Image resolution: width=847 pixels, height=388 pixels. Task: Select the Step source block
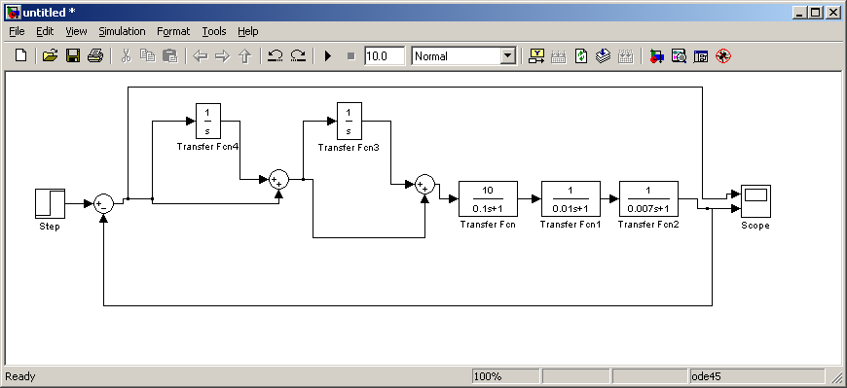click(51, 203)
